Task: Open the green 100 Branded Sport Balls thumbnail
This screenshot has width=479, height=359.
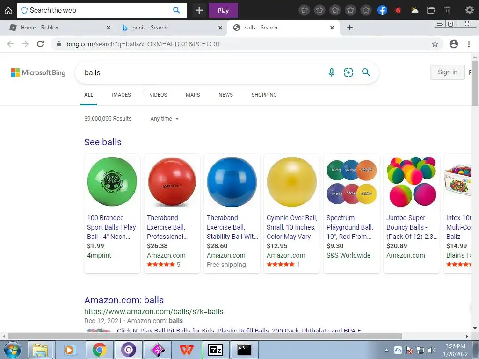Action: tap(112, 182)
